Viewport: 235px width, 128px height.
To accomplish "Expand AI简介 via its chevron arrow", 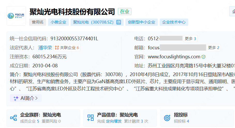I will coord(36,98).
